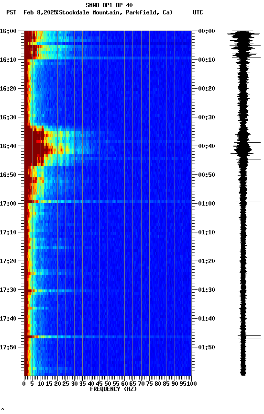This screenshot has width=264, height=414.
Task: Pick the PST time label 16:50
Action: tap(8, 175)
